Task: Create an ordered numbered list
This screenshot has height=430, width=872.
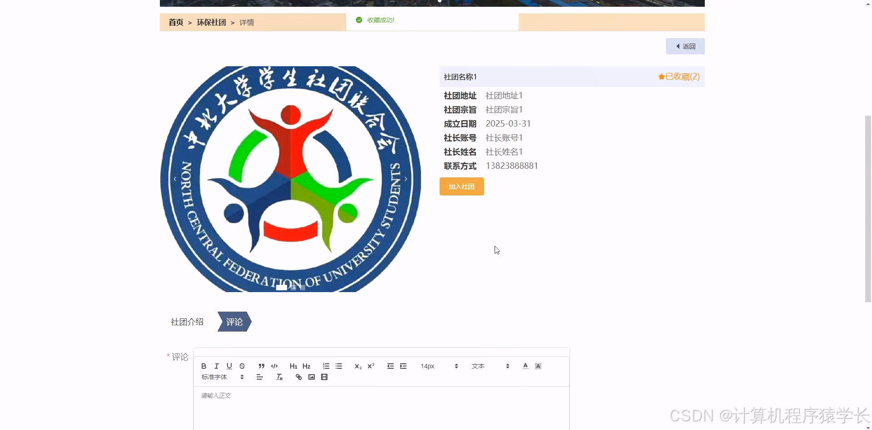Action: (x=326, y=366)
